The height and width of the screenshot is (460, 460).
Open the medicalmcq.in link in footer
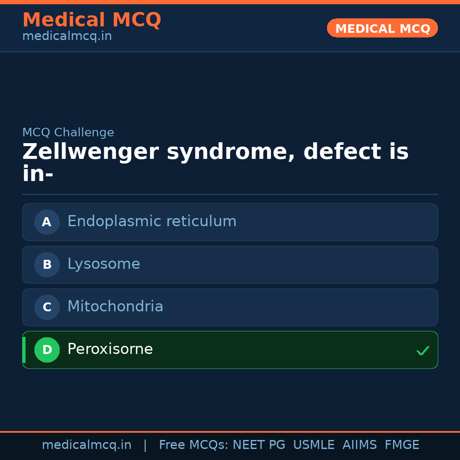86,445
